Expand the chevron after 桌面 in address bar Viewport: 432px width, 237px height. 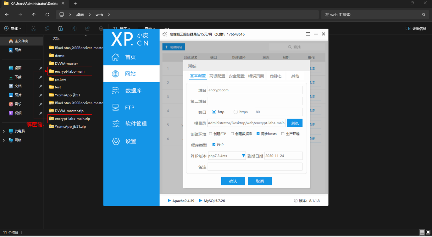90,15
